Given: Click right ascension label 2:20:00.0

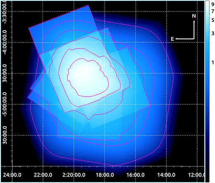Looking at the screenshot, I should coord(74,175).
